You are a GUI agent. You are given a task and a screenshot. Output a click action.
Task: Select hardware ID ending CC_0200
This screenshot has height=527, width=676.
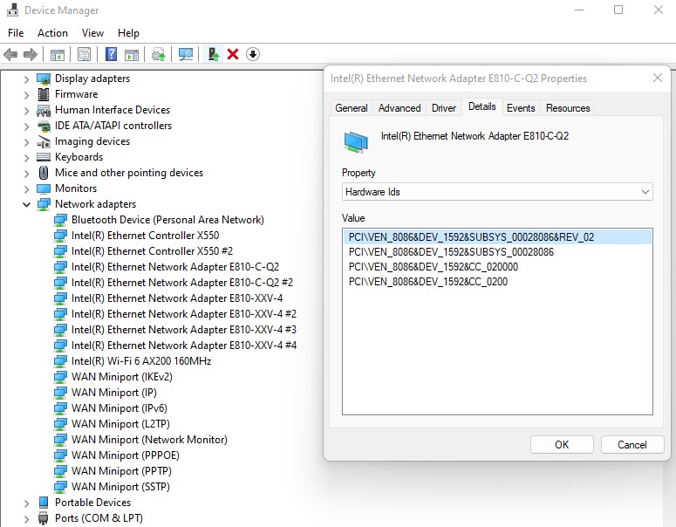point(497,282)
